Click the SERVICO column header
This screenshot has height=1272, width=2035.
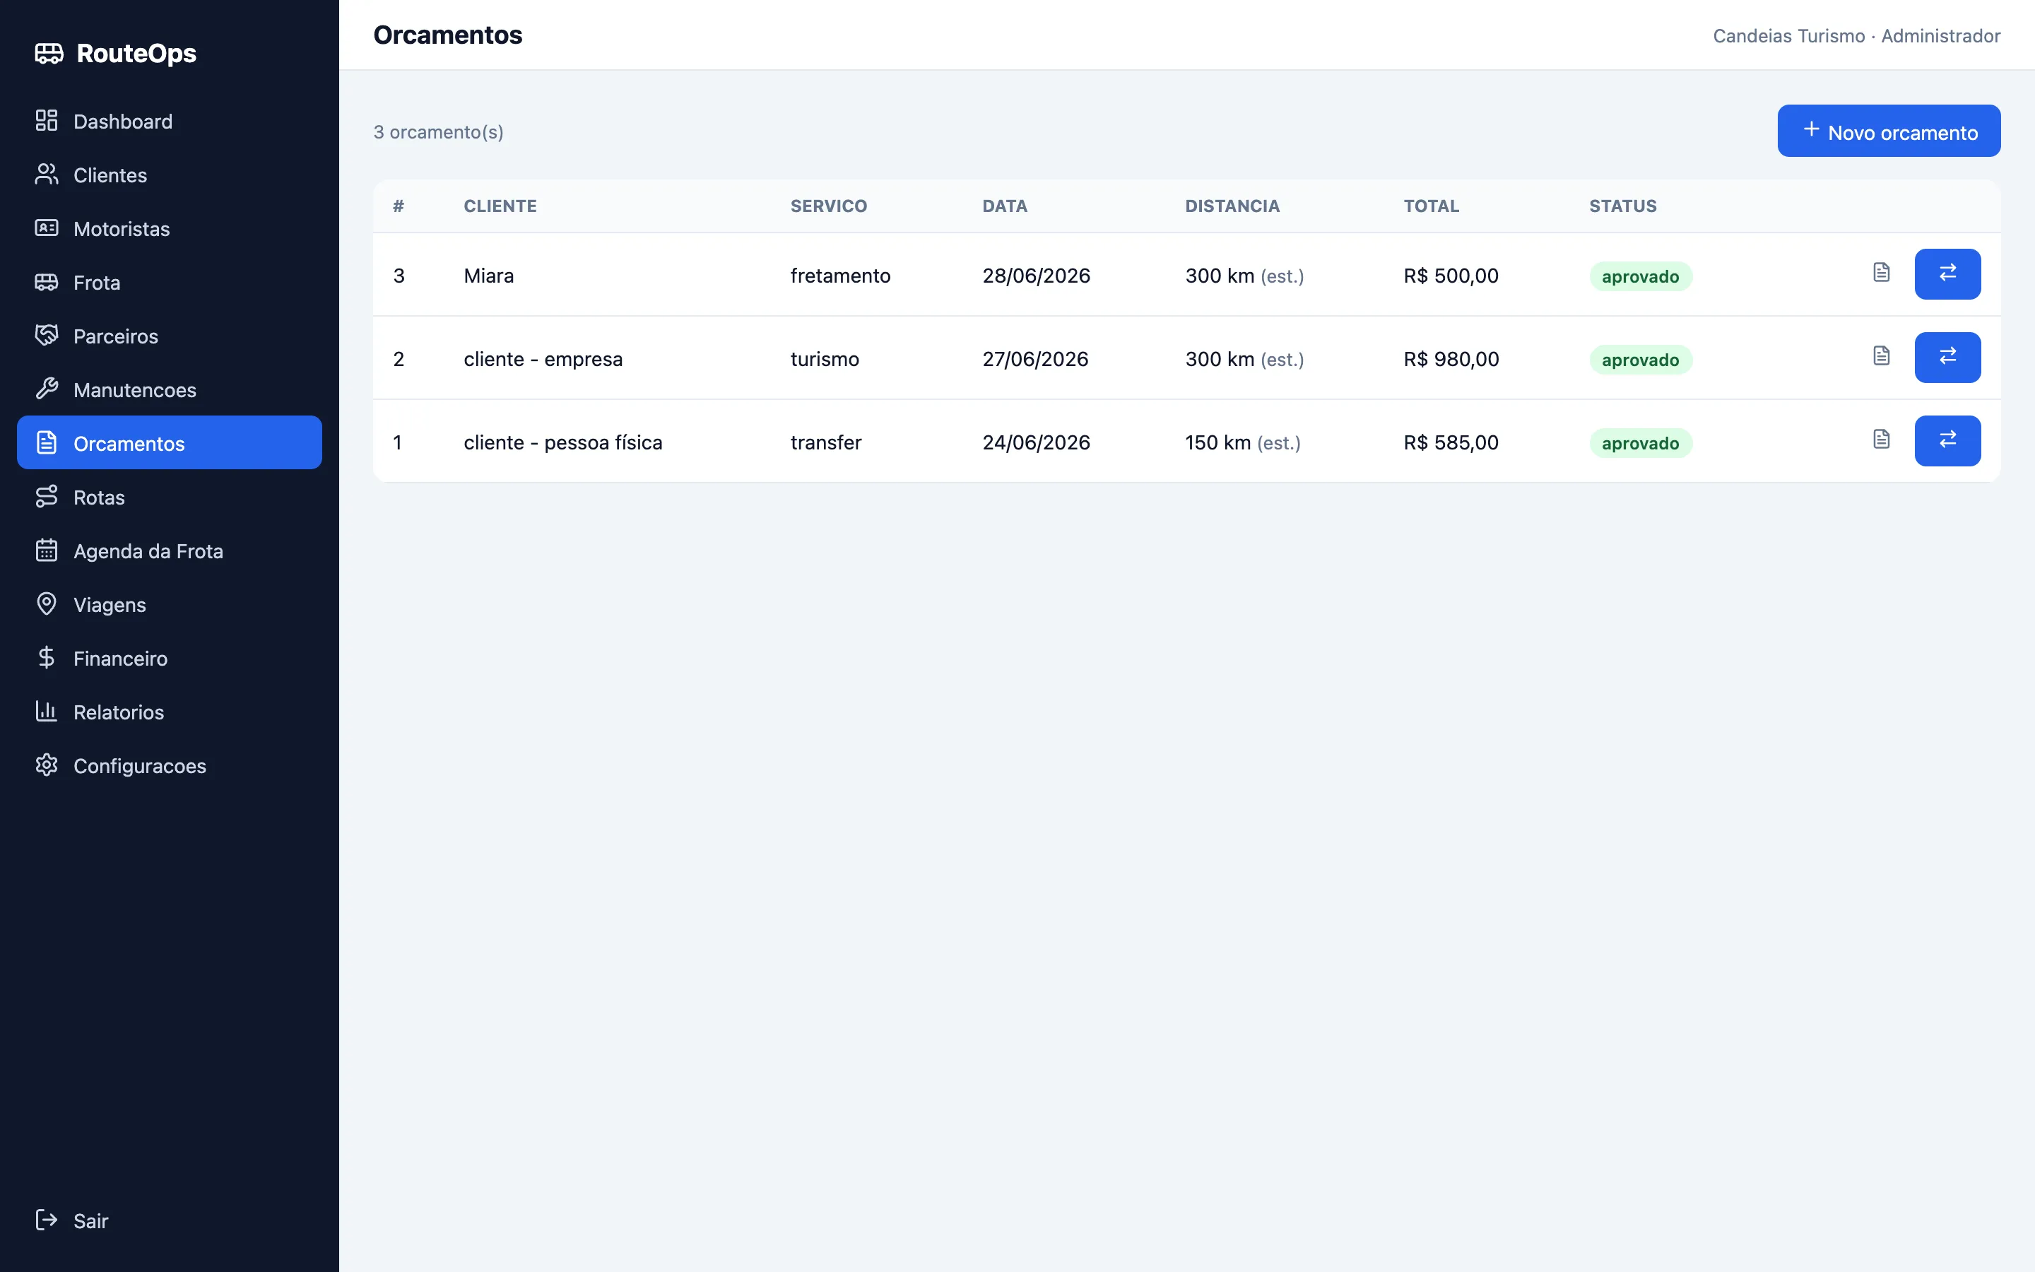tap(828, 206)
